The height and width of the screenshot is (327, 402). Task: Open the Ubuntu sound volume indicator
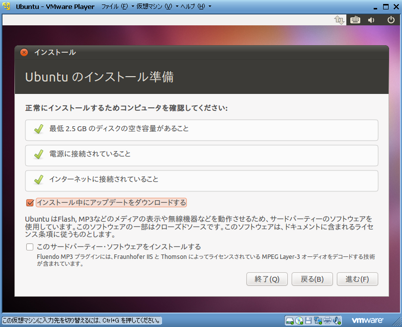click(x=371, y=20)
